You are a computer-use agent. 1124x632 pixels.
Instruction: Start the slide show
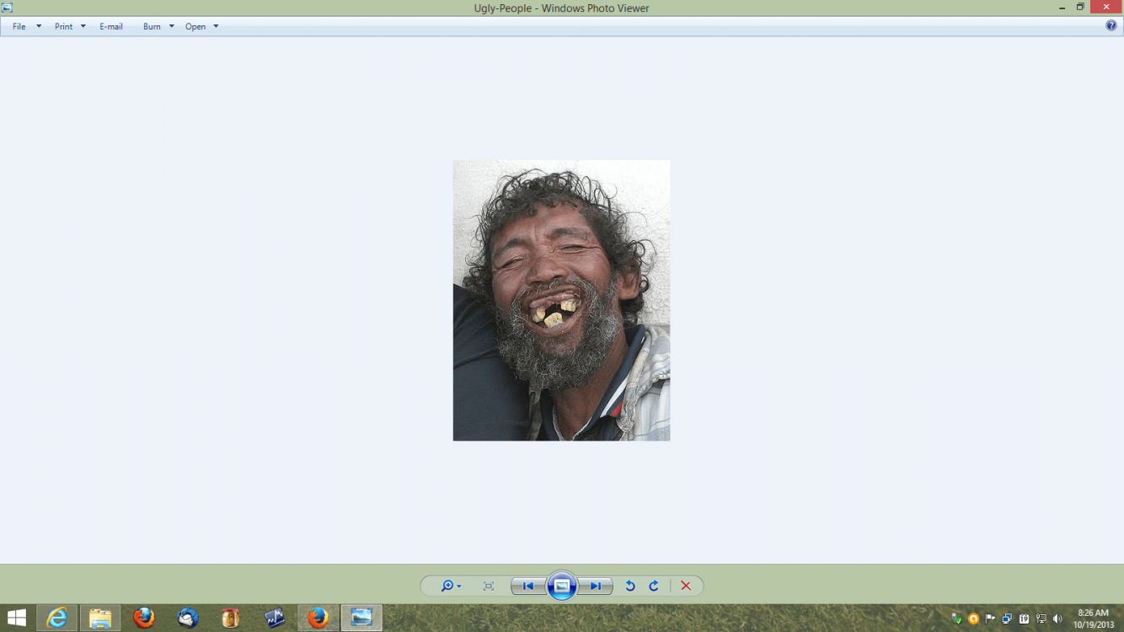click(562, 586)
